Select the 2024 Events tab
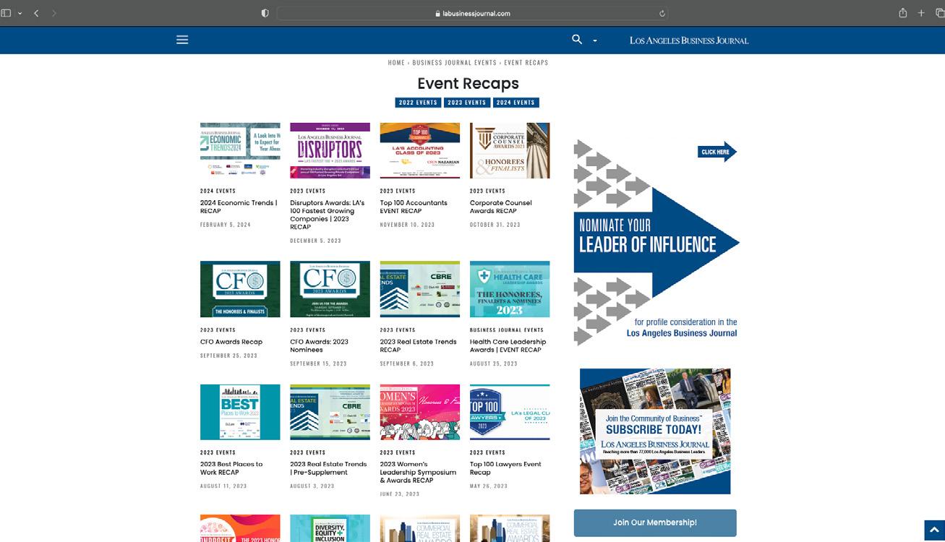 (x=516, y=103)
